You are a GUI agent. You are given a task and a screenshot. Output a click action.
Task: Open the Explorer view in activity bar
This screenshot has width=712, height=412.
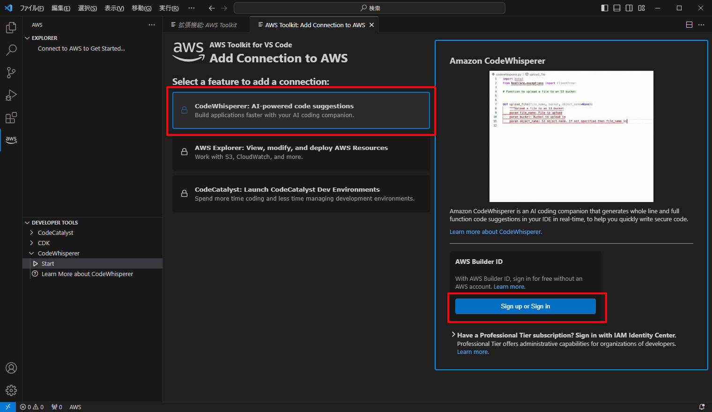[x=11, y=28]
